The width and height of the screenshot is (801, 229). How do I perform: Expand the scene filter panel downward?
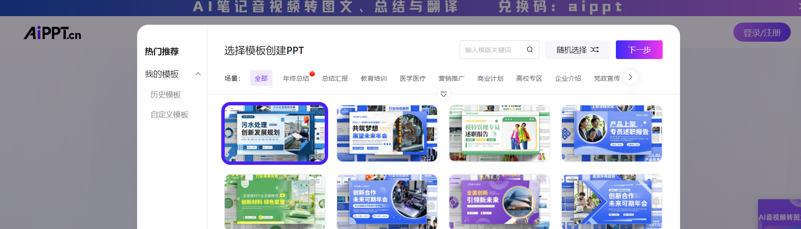pyautogui.click(x=443, y=94)
